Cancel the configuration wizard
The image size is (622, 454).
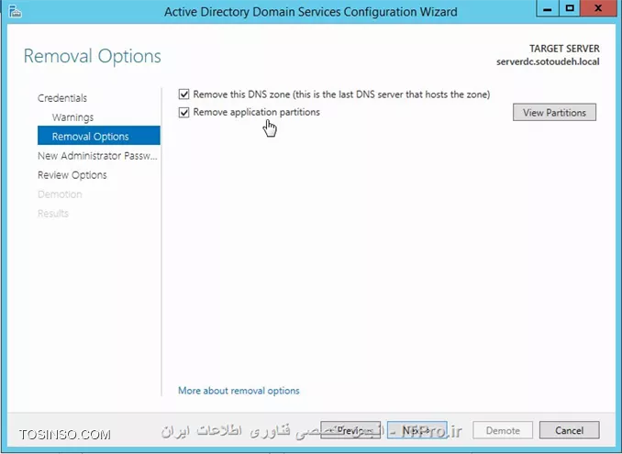coord(569,430)
